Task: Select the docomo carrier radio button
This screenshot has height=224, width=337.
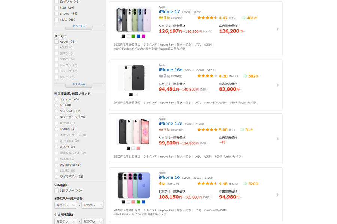Action: click(x=57, y=99)
